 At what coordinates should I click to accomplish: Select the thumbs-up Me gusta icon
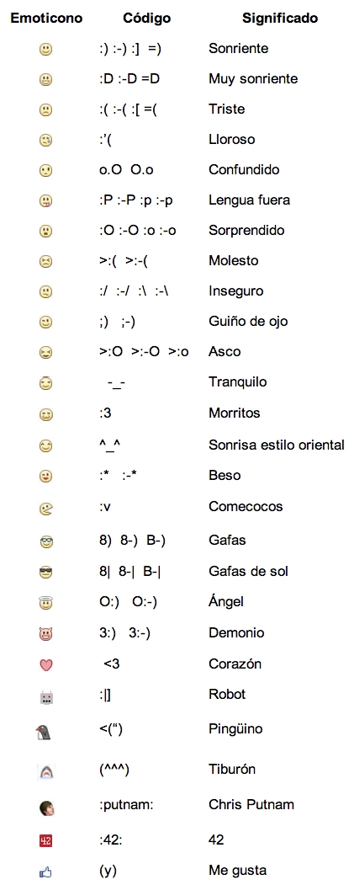(45, 873)
